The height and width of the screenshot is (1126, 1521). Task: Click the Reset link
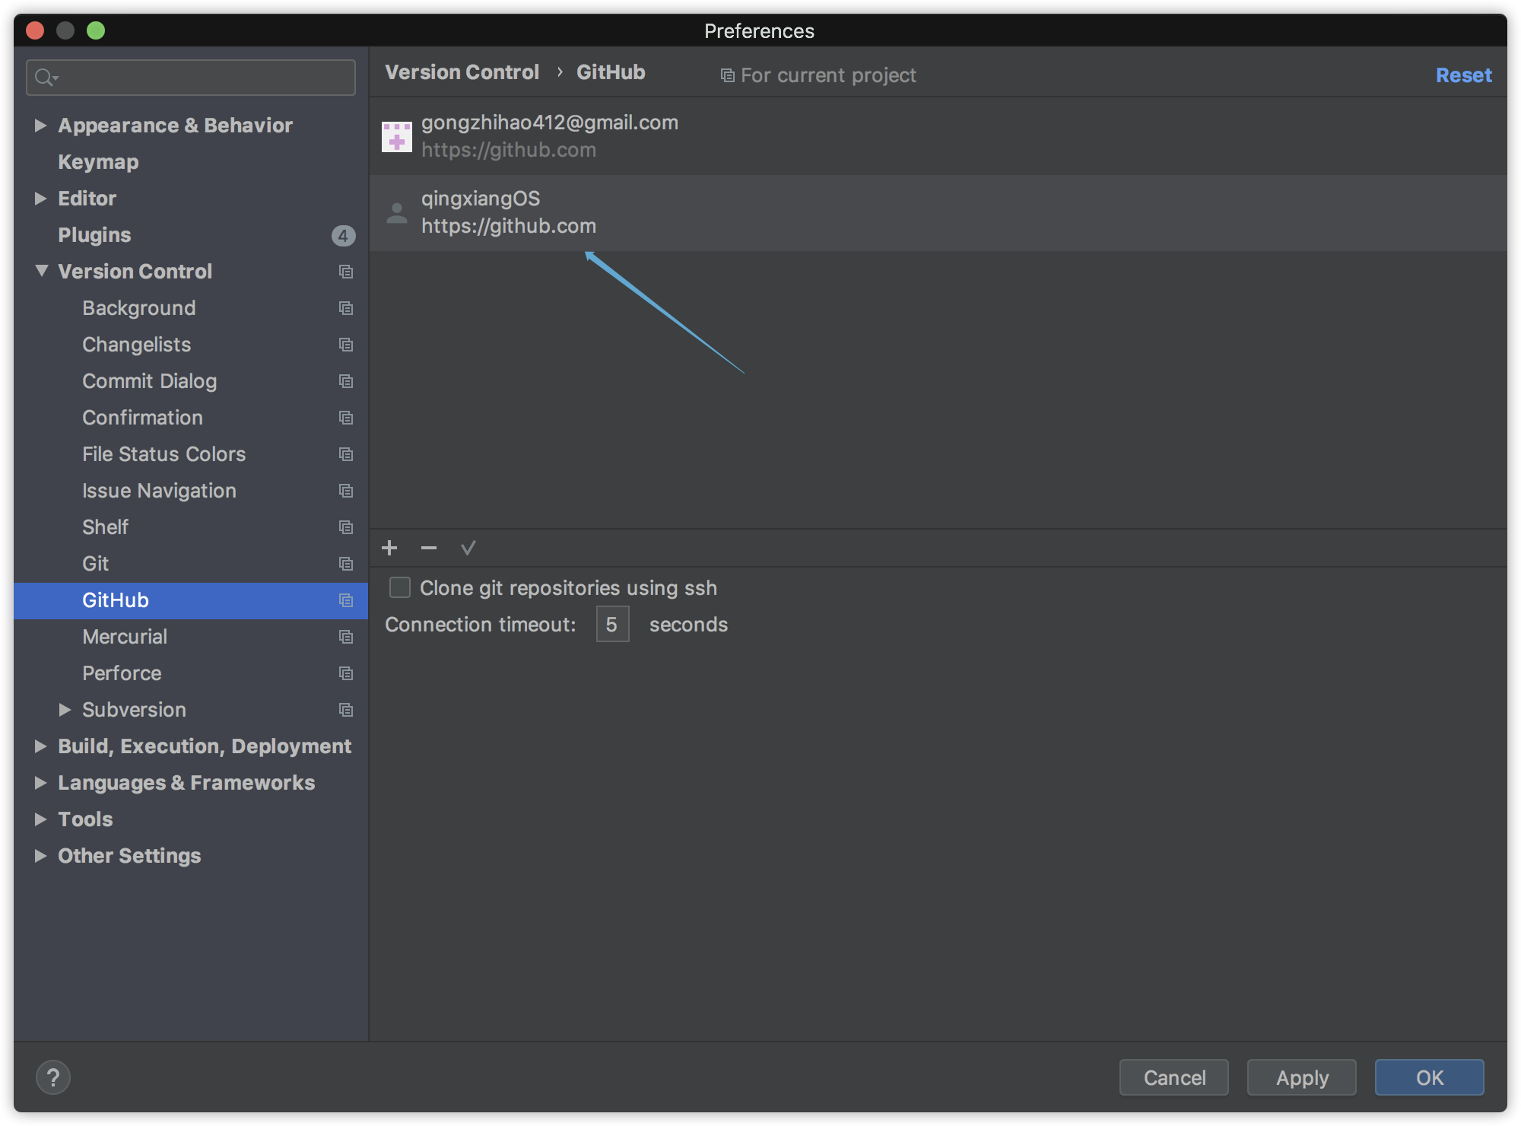1462,75
